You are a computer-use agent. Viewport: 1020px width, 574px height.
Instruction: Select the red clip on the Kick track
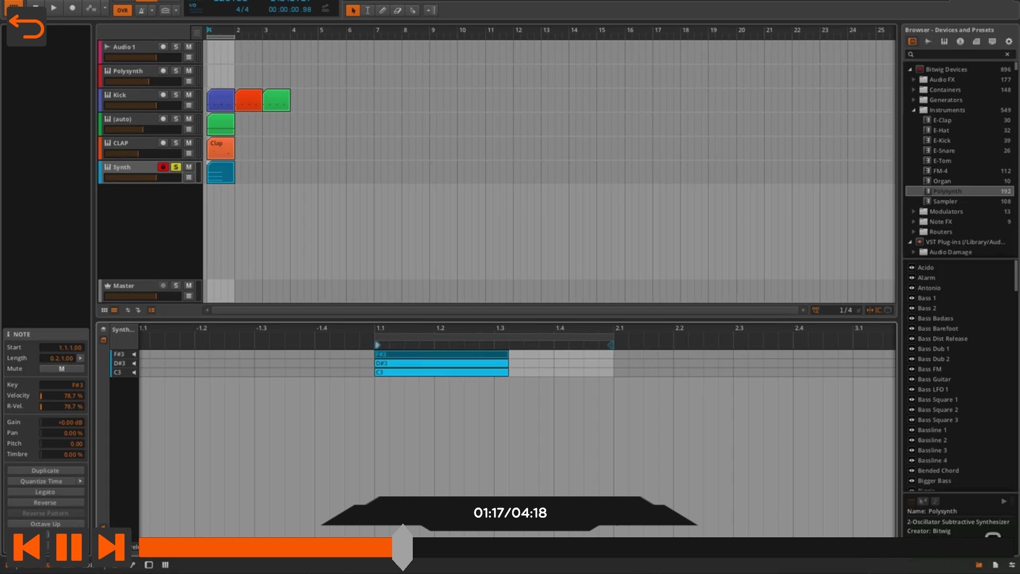click(x=249, y=100)
